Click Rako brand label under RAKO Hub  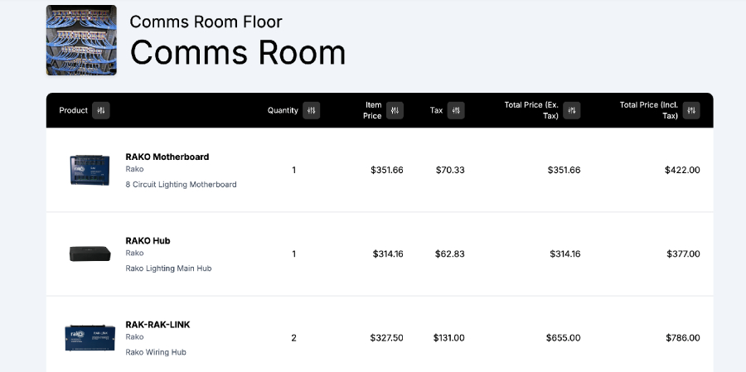(x=134, y=253)
